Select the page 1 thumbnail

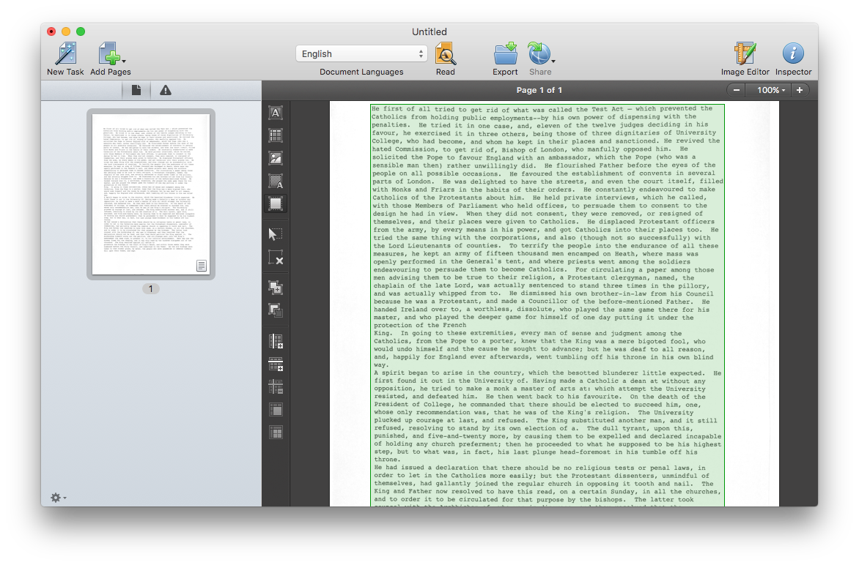coord(151,194)
